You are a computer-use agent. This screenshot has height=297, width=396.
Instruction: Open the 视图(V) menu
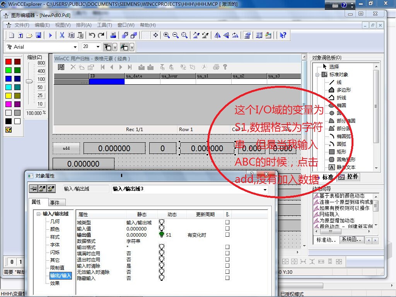coord(63,25)
